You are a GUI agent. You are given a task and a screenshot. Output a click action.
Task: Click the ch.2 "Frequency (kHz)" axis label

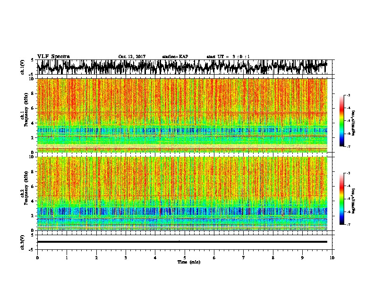[x=26, y=188]
